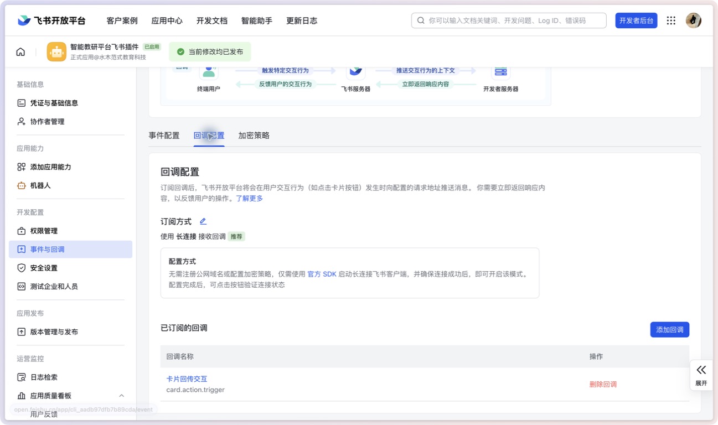This screenshot has height=425, width=718.
Task: Click the 凭证与基础信息 sidebar icon
Action: [x=22, y=103]
